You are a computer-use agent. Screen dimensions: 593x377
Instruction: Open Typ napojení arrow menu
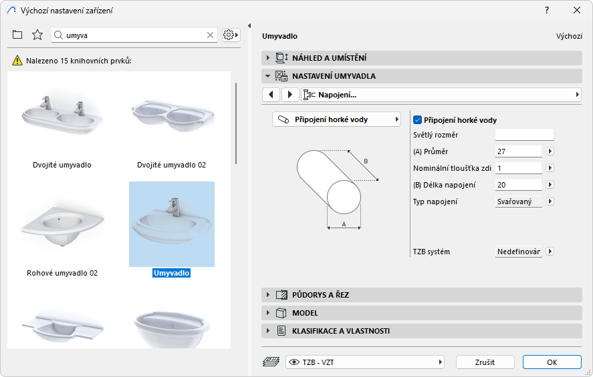click(550, 201)
